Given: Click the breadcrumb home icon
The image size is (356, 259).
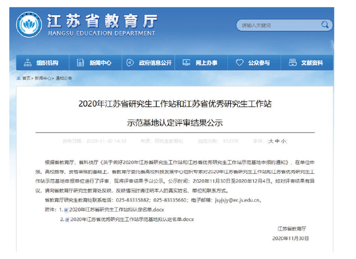Looking at the screenshot, I should click(x=18, y=78).
